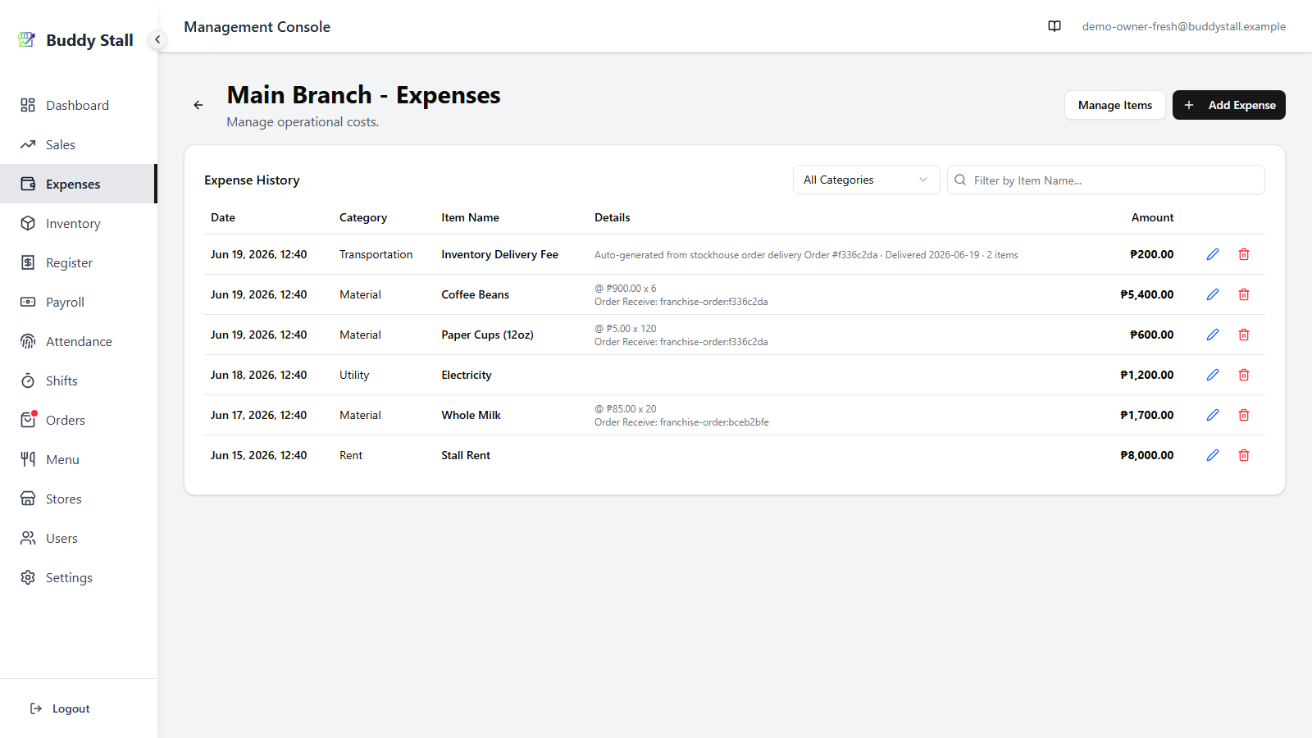The height and width of the screenshot is (738, 1312).
Task: Open the Inventory section
Action: point(78,223)
